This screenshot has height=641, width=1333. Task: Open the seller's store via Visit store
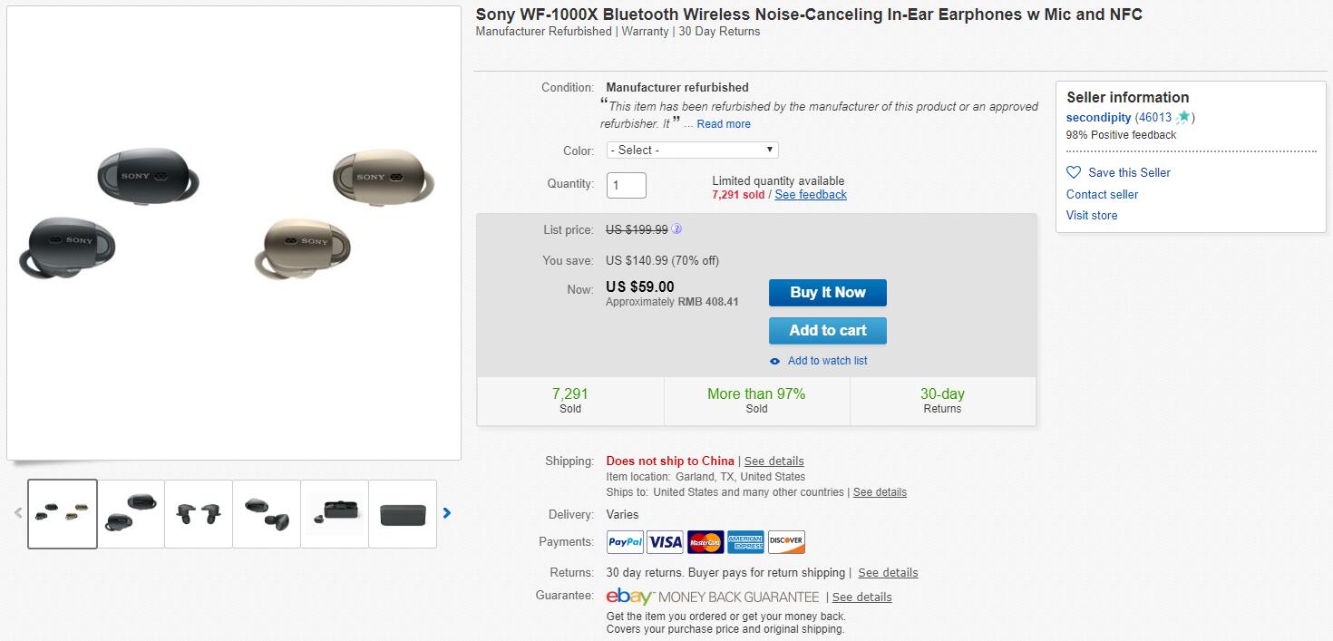(1091, 215)
